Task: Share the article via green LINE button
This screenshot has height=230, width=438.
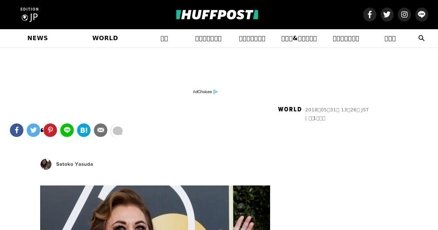Action: 67,130
